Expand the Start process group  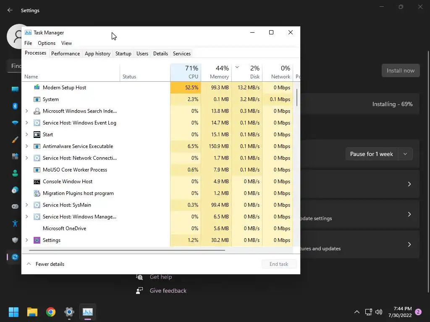tap(26, 135)
